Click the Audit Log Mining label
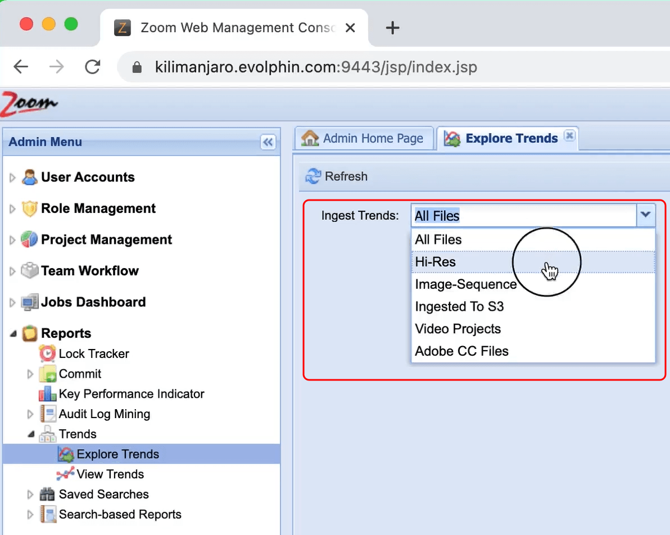Image resolution: width=670 pixels, height=535 pixels. click(x=104, y=414)
